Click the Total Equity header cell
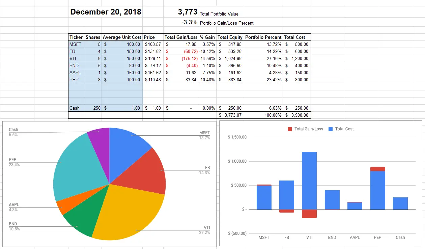This screenshot has height=249, width=425. 230,37
